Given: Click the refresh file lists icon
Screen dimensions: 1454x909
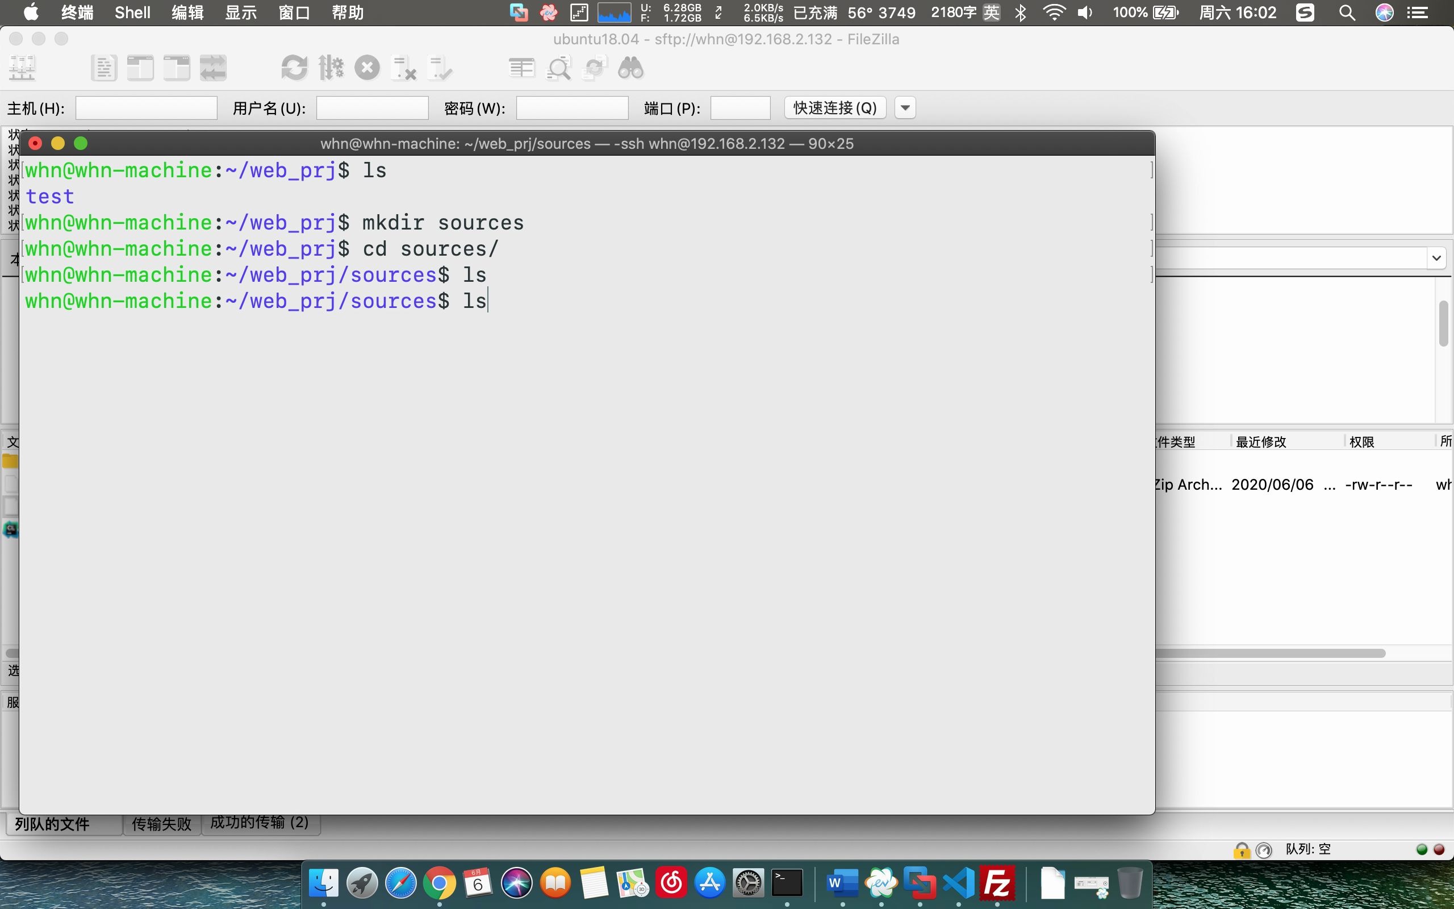Looking at the screenshot, I should pyautogui.click(x=294, y=68).
